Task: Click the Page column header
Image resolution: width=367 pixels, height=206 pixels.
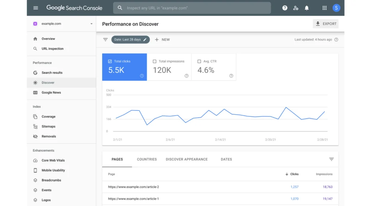Action: (x=111, y=174)
